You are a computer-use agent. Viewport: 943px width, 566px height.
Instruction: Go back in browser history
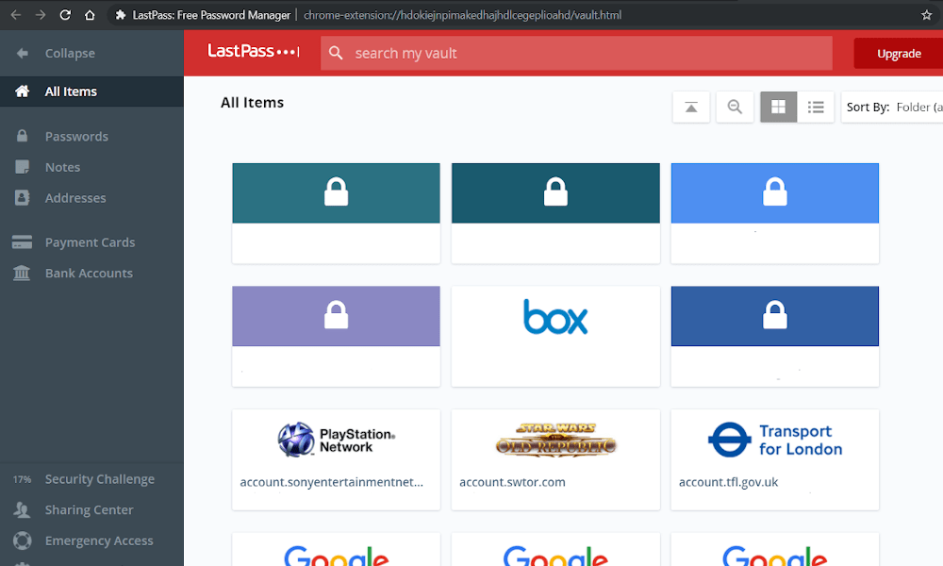click(16, 15)
